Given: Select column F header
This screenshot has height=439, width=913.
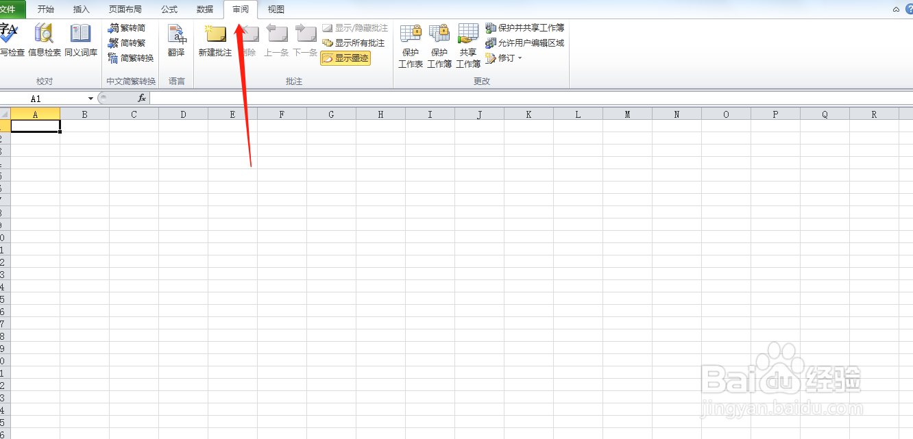Looking at the screenshot, I should tap(282, 114).
